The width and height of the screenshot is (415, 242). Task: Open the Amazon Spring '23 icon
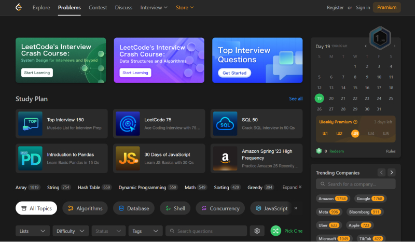pos(225,158)
